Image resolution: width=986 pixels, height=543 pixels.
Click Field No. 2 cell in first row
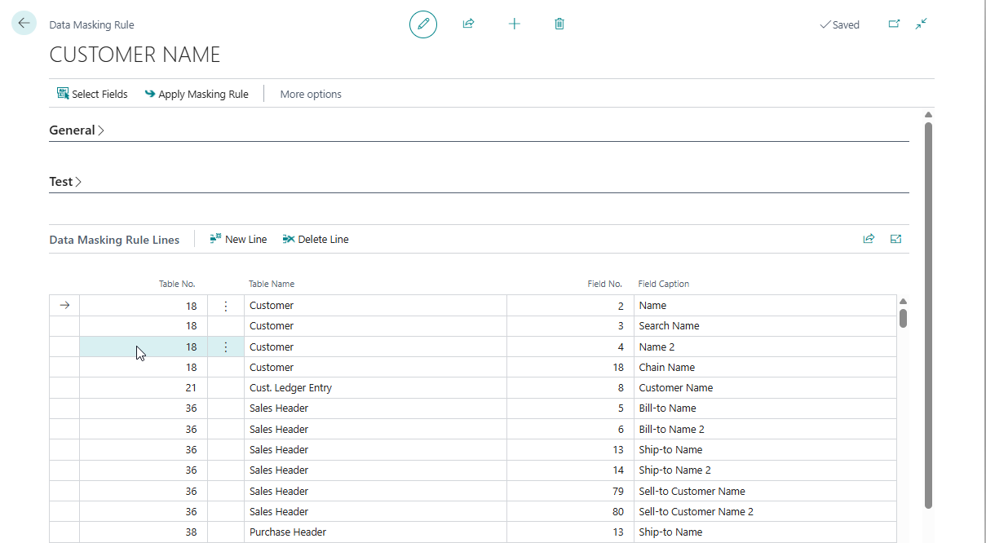(570, 306)
